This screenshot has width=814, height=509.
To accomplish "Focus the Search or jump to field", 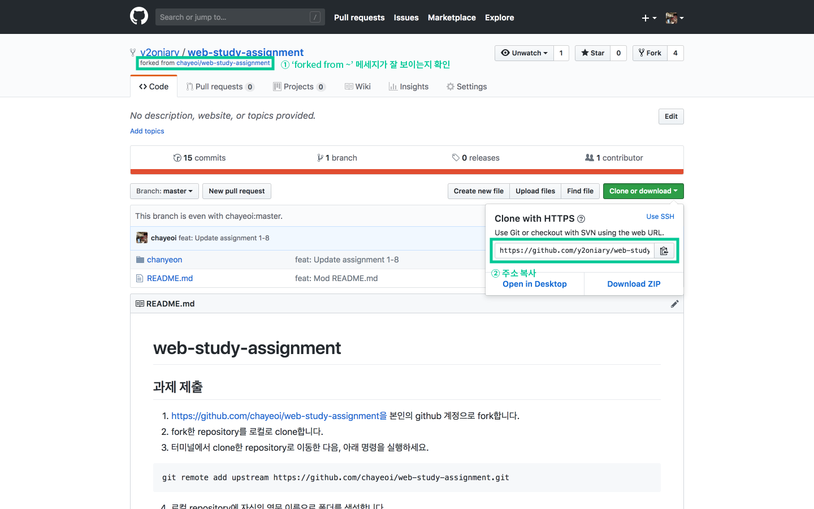I will pyautogui.click(x=240, y=17).
